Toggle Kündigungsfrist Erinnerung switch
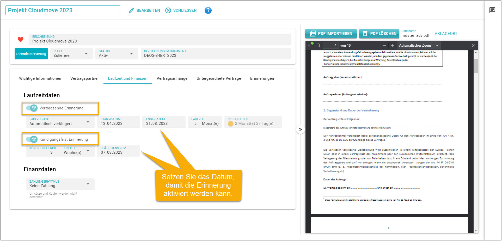This screenshot has height=241, width=502. click(32, 139)
